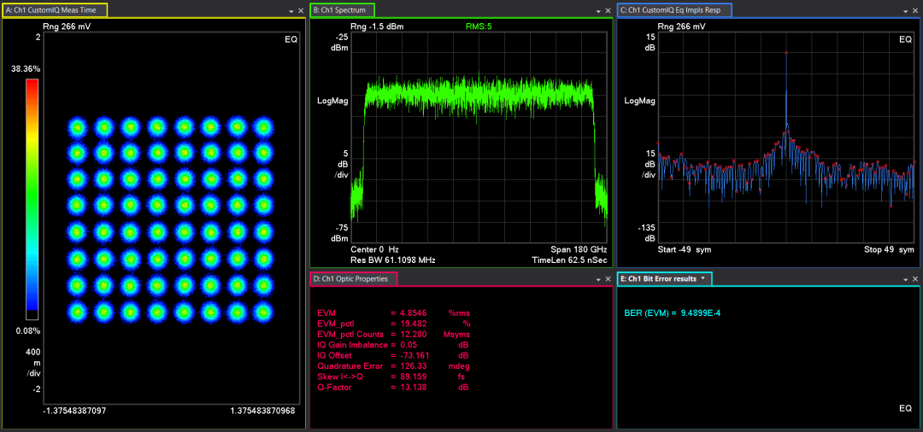Click the EQ indicator in Bit Error panel

coord(905,408)
